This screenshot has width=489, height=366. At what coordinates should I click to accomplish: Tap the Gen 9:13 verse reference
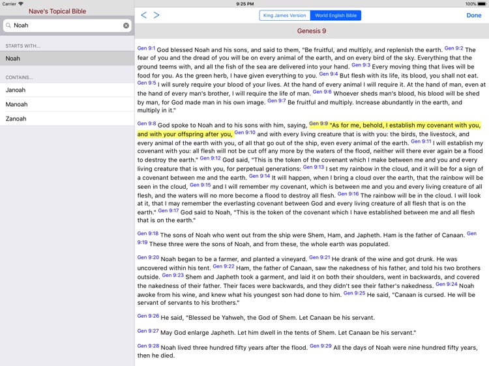314,167
